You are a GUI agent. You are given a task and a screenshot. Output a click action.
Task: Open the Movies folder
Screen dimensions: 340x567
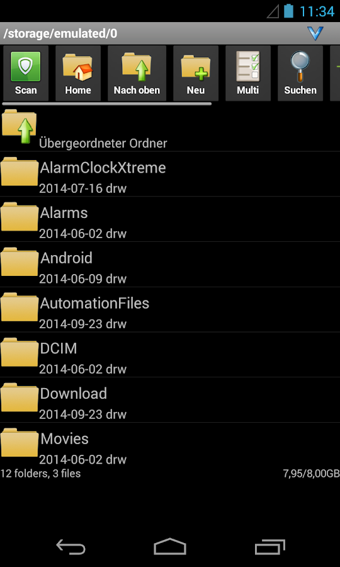click(x=170, y=445)
